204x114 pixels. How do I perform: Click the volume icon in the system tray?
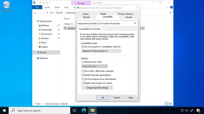[x=186, y=111]
